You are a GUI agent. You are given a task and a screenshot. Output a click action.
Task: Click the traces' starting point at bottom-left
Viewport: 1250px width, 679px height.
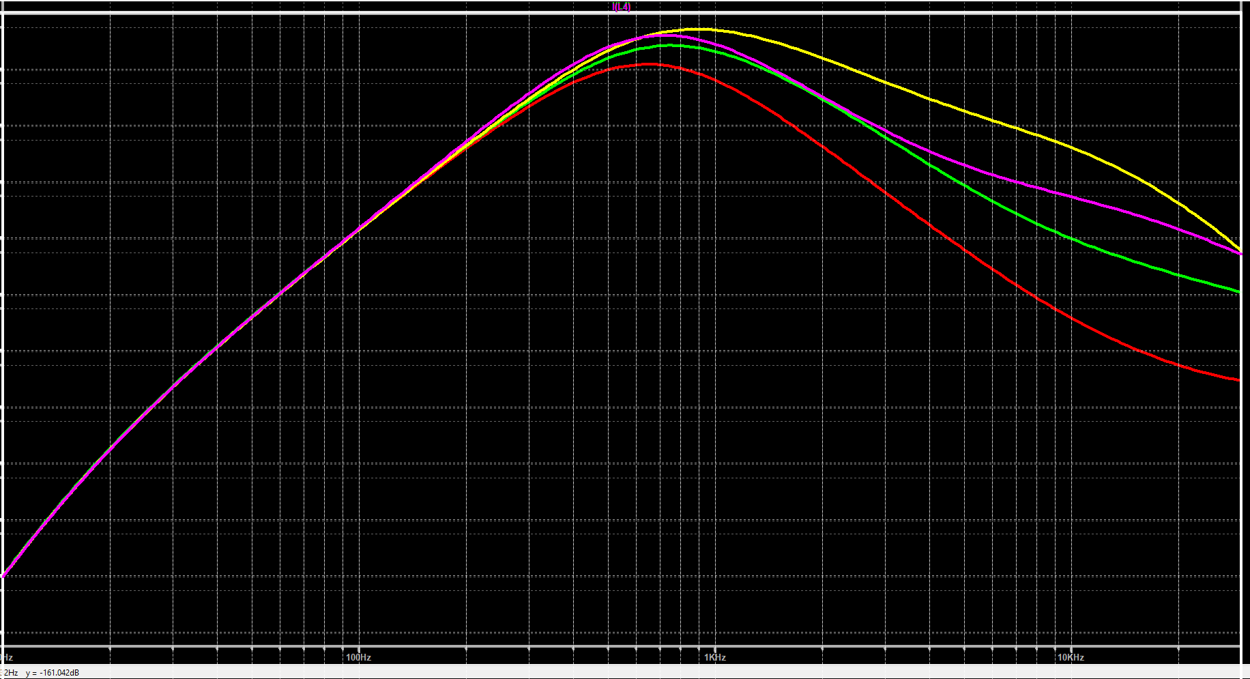(x=4, y=576)
